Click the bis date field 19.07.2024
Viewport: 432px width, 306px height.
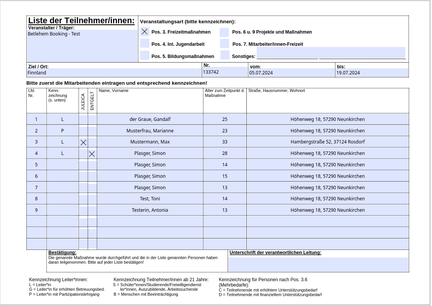coord(372,72)
